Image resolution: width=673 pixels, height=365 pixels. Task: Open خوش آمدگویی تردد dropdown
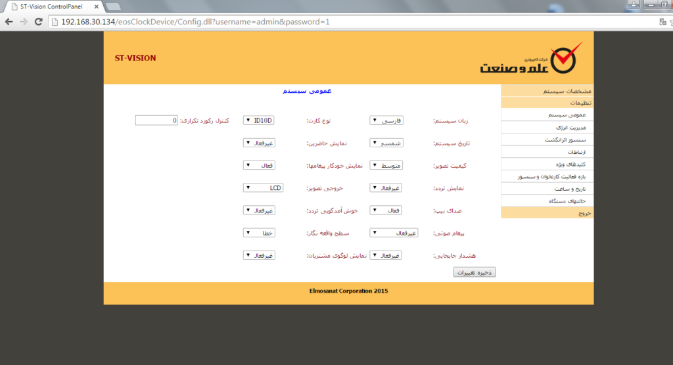[x=259, y=210]
